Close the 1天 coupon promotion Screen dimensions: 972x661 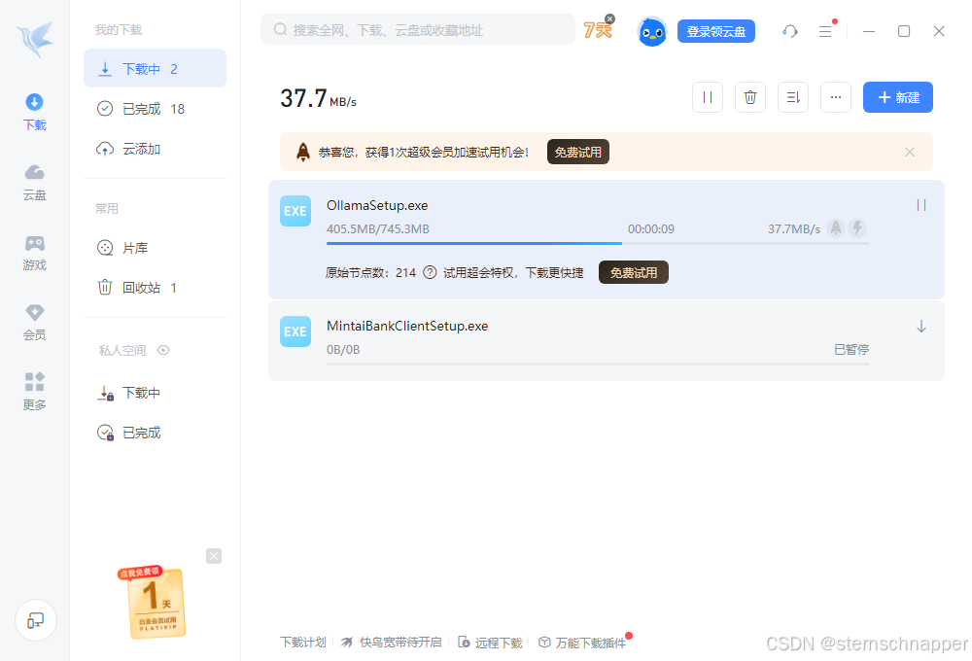point(214,556)
